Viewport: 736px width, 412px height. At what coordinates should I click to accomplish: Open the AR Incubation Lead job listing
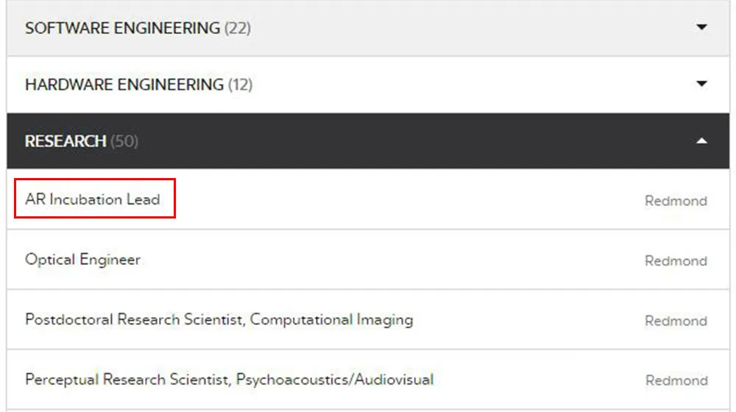tap(93, 199)
